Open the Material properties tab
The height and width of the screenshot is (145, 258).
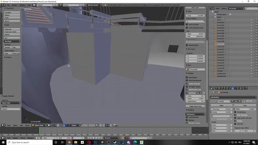pos(238,88)
